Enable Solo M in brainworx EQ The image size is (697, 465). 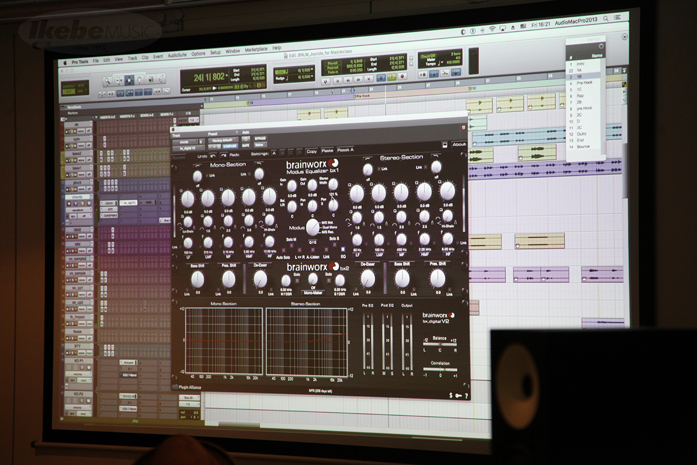click(x=291, y=239)
